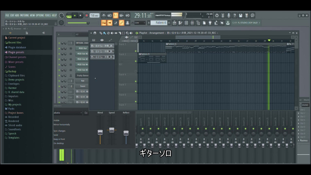The height and width of the screenshot is (175, 311).
Task: Open the PATTERNS menu
Action: (24, 15)
